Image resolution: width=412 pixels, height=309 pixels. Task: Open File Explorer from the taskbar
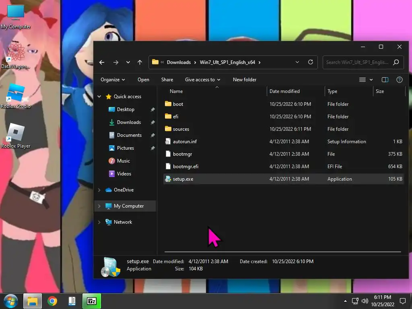pyautogui.click(x=33, y=301)
